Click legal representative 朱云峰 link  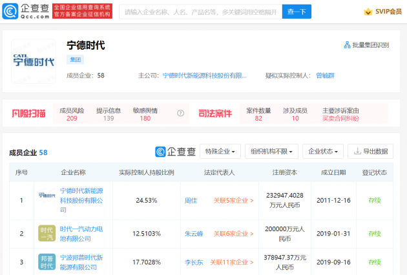[194, 232]
